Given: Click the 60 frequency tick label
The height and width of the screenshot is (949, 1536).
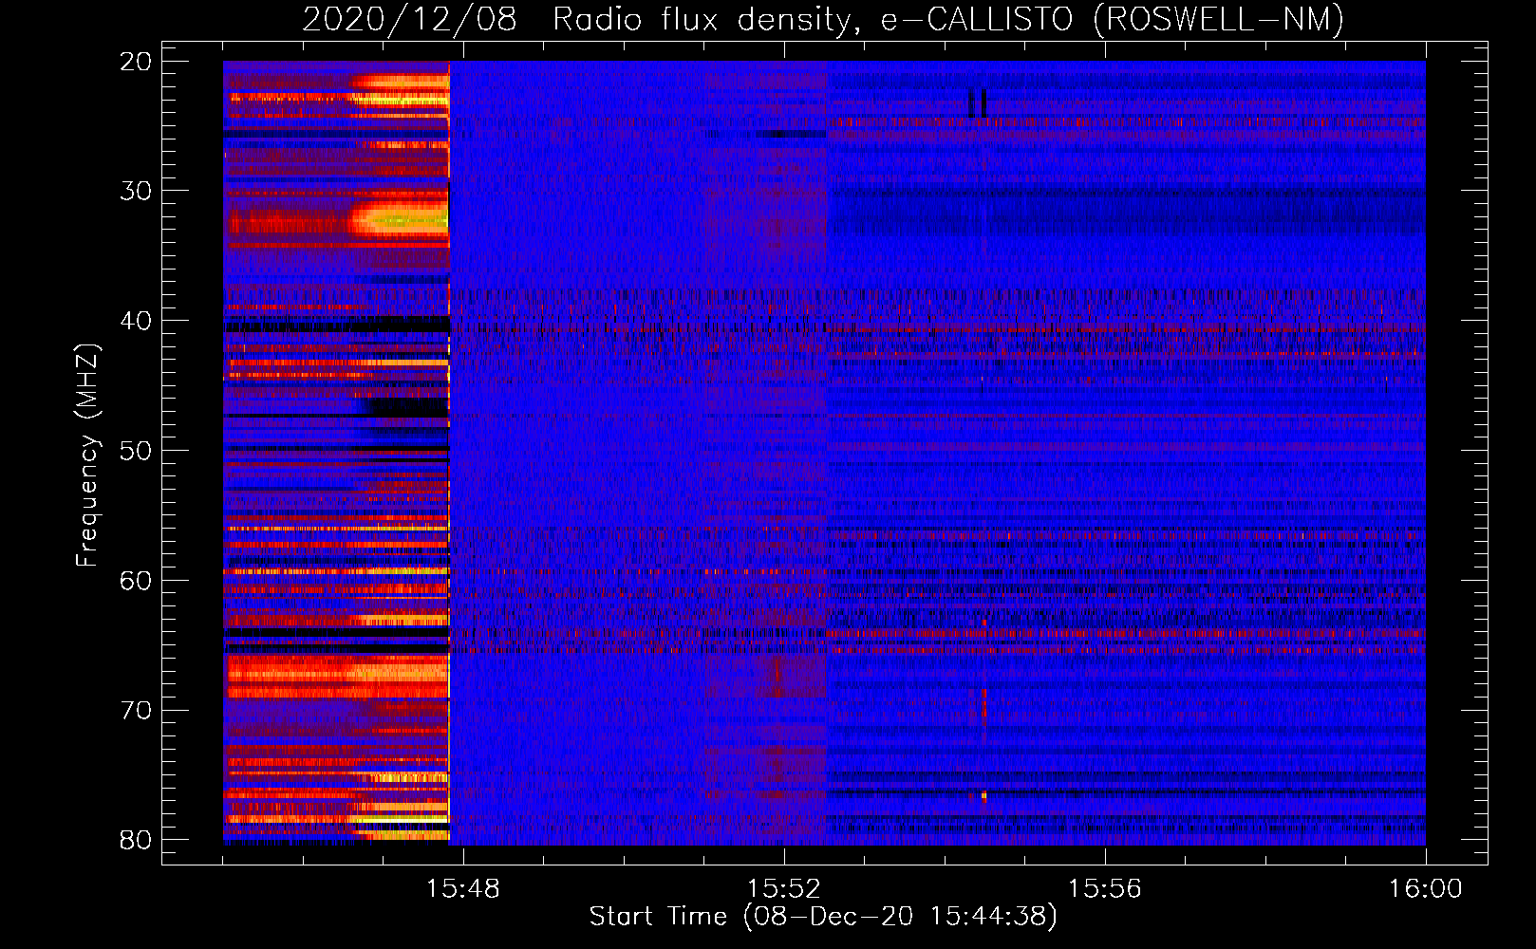Looking at the screenshot, I should 137,580.
